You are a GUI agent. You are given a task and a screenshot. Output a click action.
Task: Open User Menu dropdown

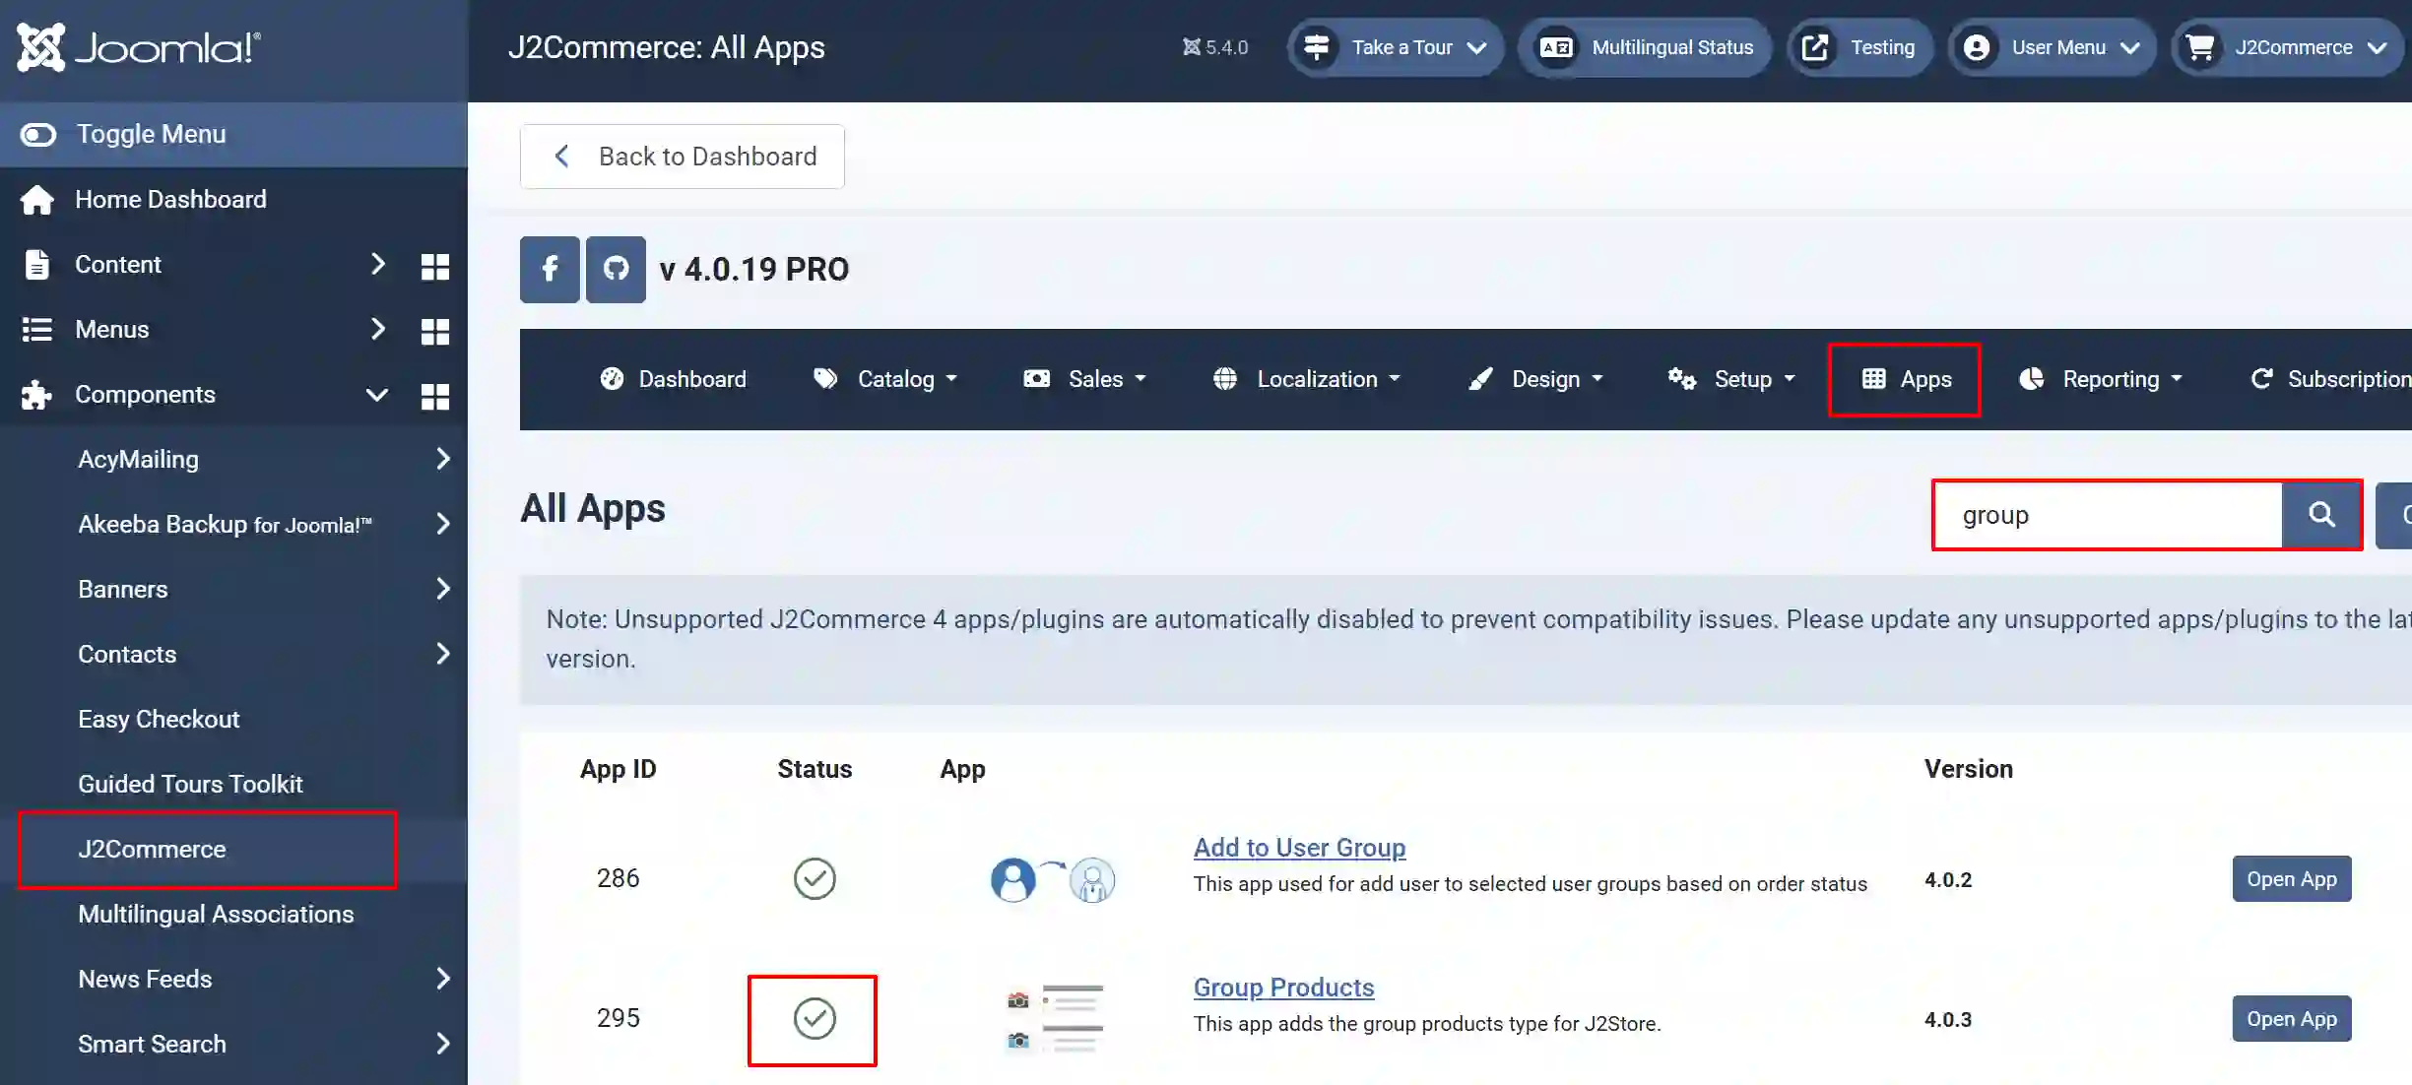tap(2052, 47)
